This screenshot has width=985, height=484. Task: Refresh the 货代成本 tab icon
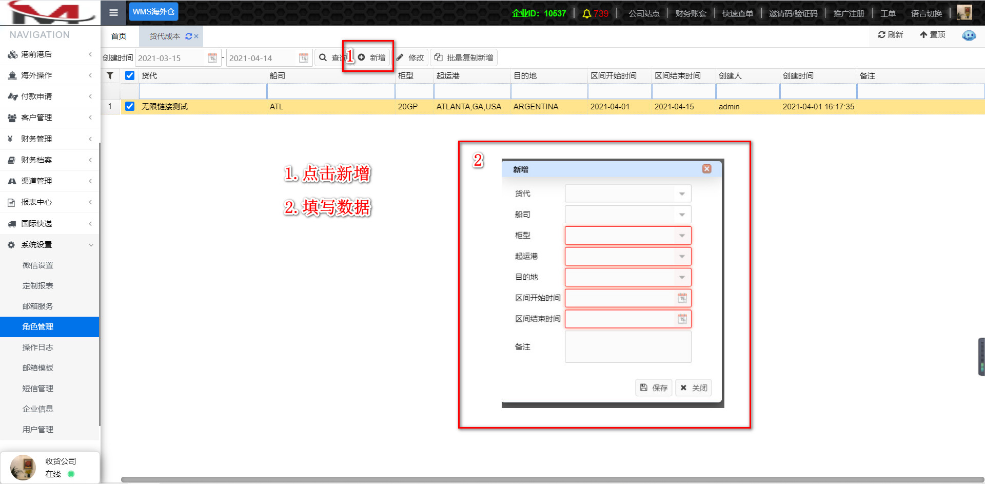(188, 36)
